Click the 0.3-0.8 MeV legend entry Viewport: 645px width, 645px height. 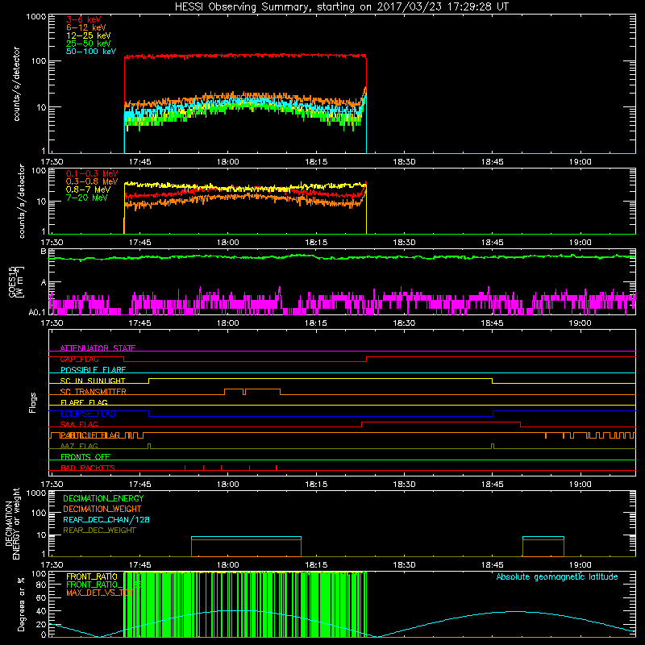92,182
